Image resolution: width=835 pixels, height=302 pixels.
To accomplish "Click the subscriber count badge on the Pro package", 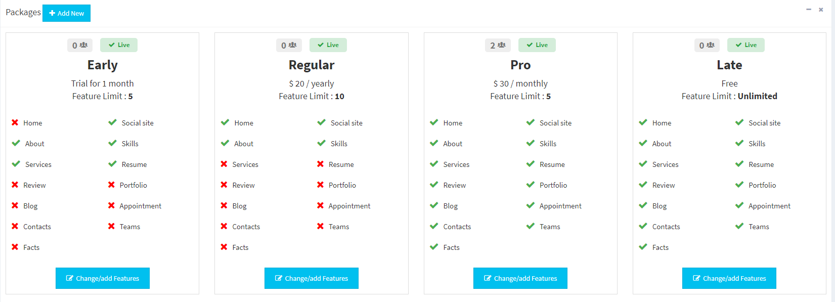I will click(x=498, y=45).
